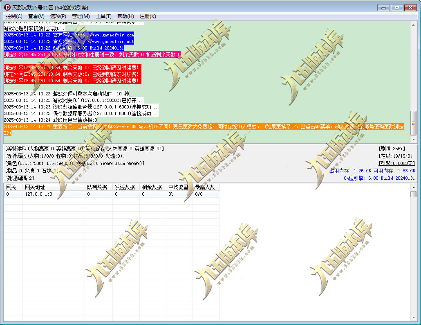Image resolution: width=421 pixels, height=325 pixels.
Task: Click the 网关地址 column header
Action: [x=54, y=187]
